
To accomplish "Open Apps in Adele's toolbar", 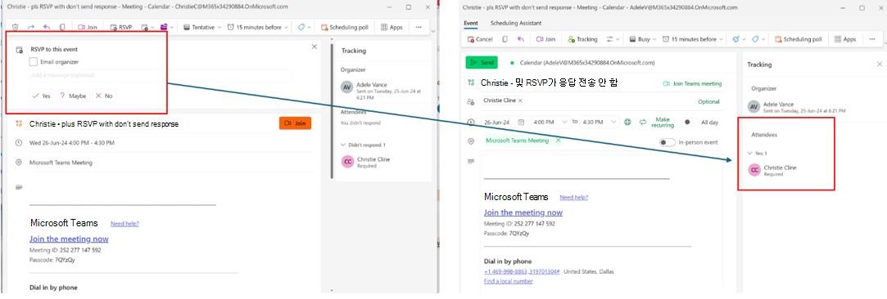I will [846, 39].
